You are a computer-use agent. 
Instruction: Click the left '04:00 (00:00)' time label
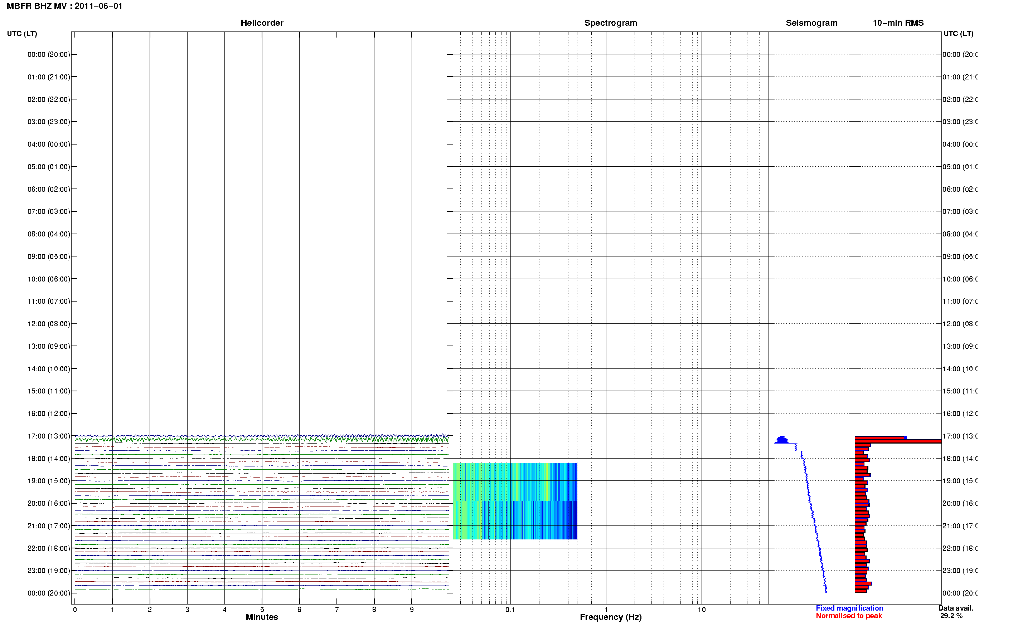click(x=49, y=144)
